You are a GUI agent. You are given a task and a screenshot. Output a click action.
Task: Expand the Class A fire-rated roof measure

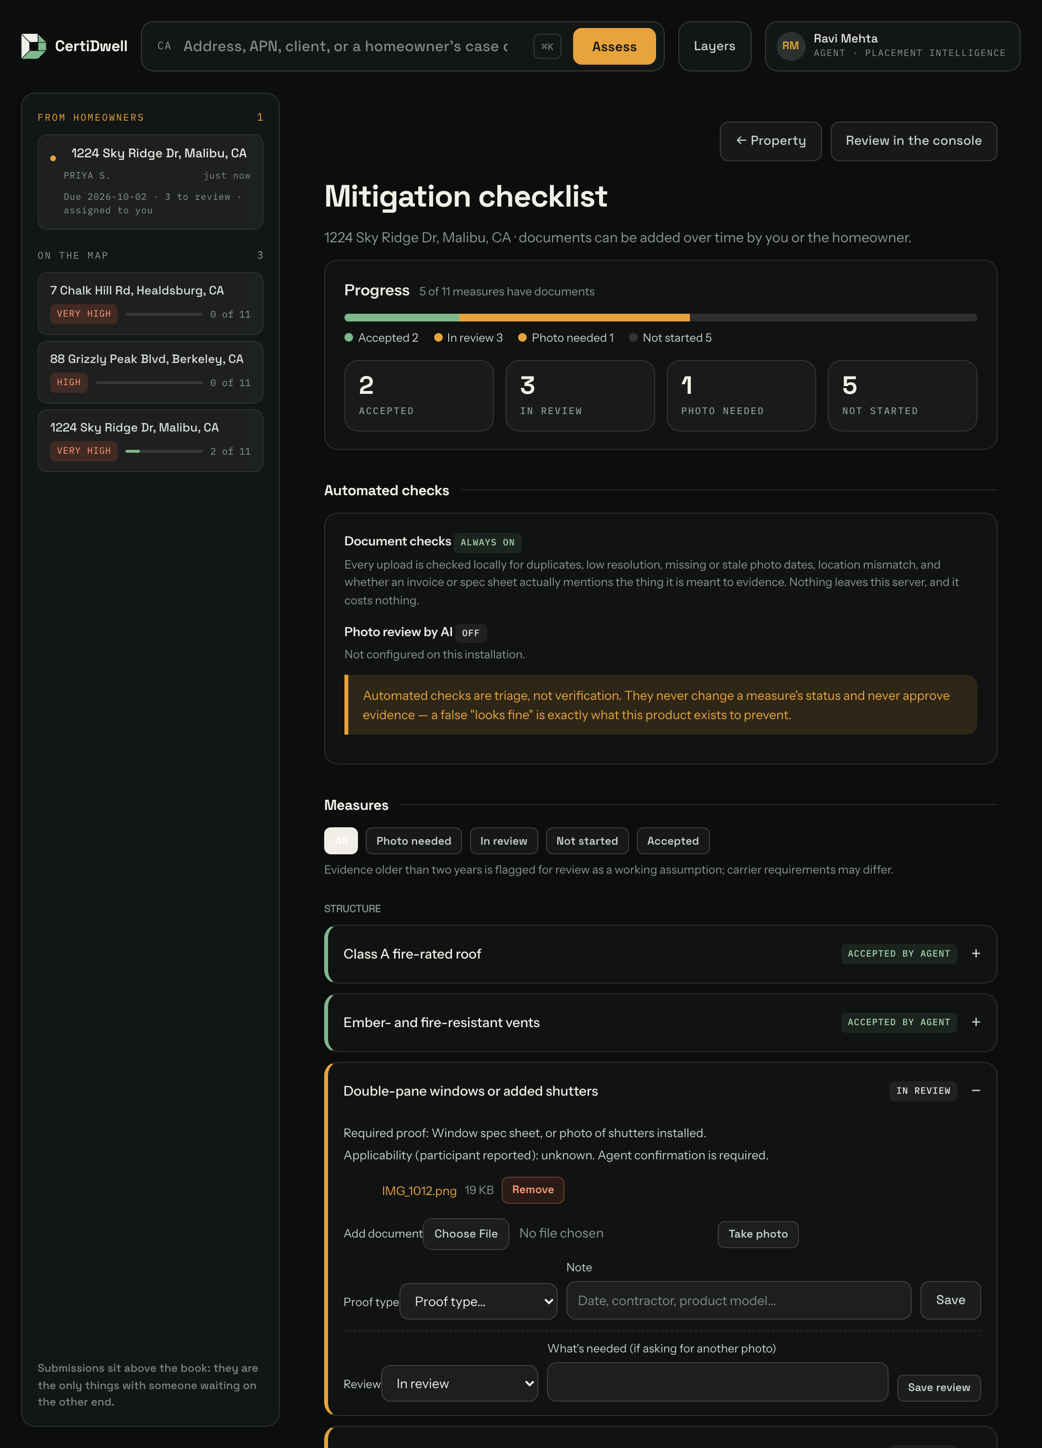point(975,953)
